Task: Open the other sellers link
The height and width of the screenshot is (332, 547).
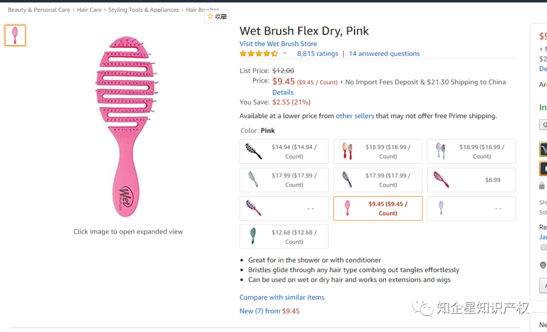Action: (355, 116)
